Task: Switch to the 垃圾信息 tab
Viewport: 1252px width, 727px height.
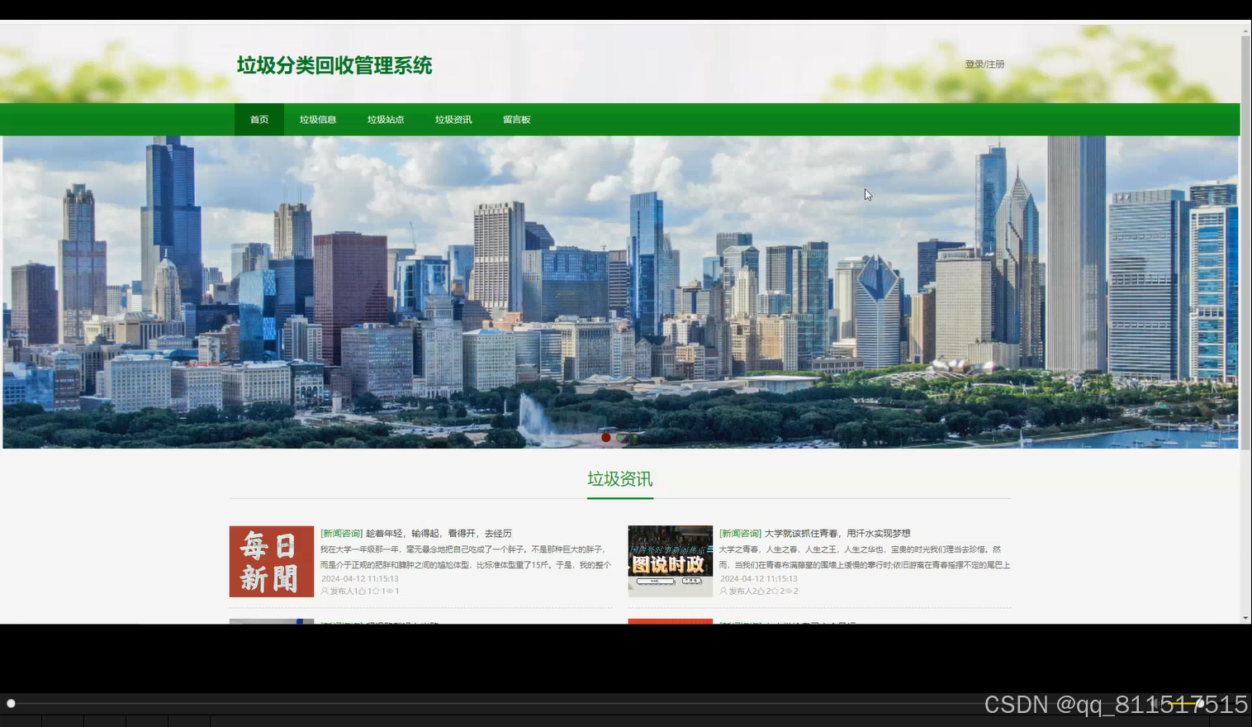Action: click(317, 119)
